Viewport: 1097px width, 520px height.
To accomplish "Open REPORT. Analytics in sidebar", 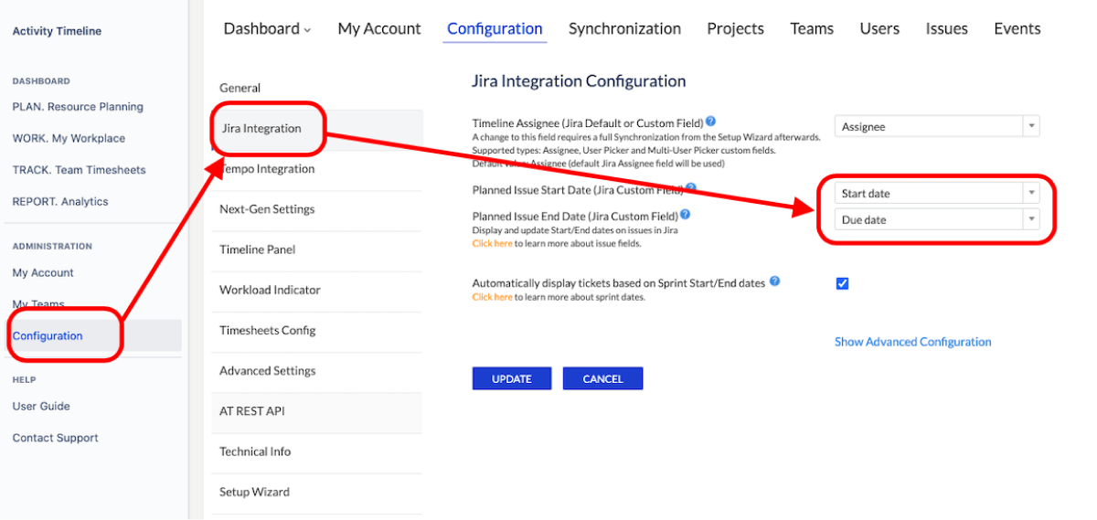I will point(60,202).
